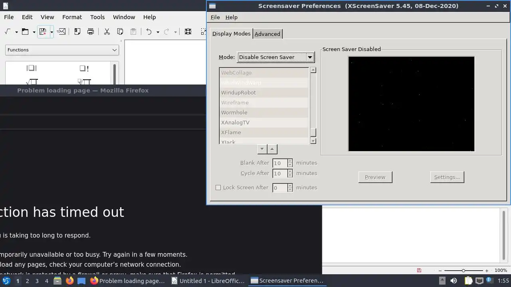Open the Redo history dropdown arrow
Viewport: 511px width, 287px height.
[175, 32]
